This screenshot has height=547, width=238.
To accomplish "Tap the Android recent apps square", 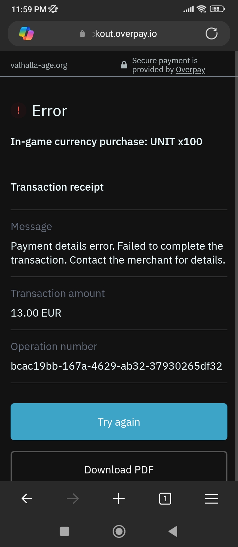I will [x=64, y=531].
